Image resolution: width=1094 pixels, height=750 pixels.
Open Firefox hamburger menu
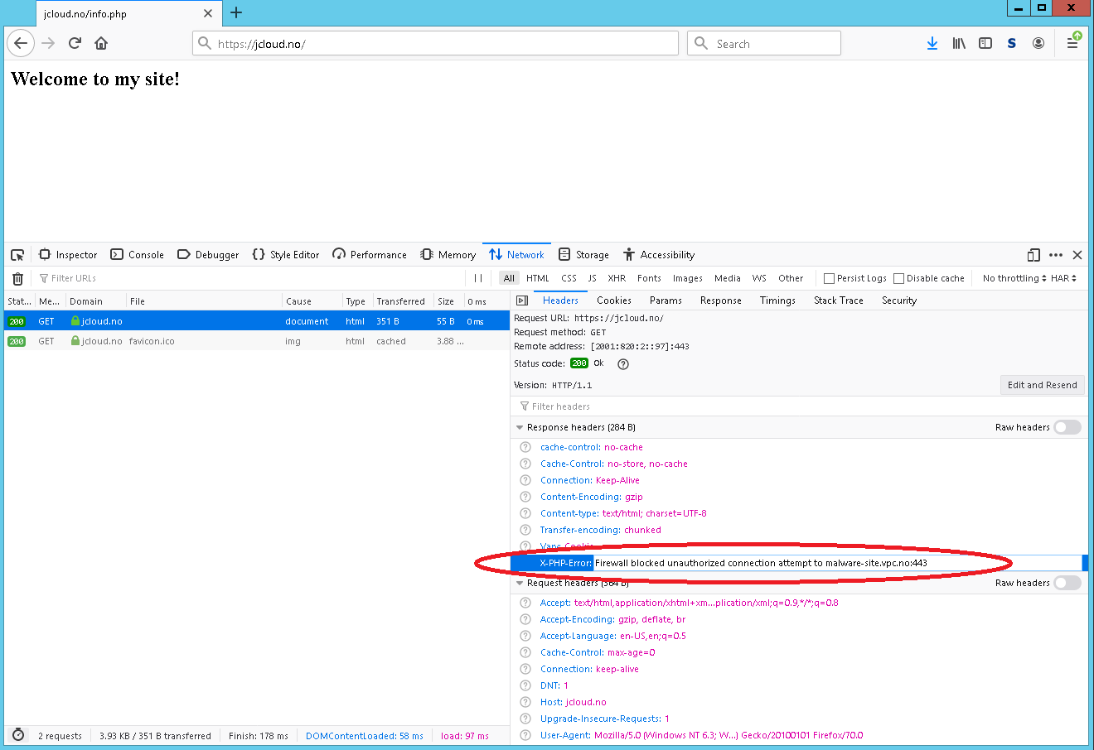click(x=1072, y=43)
